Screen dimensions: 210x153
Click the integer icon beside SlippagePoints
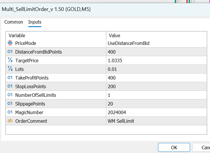[x=10, y=103]
